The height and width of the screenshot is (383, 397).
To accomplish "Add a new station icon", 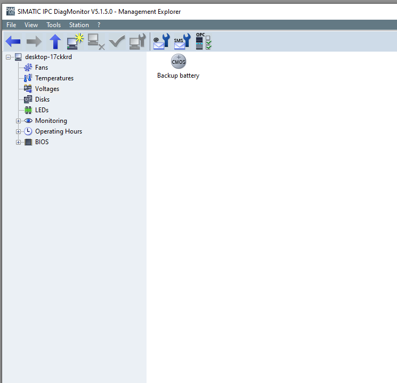I will pyautogui.click(x=75, y=41).
